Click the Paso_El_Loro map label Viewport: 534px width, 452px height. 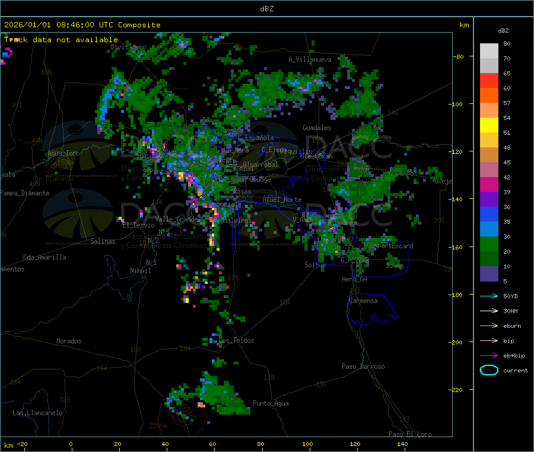[410, 434]
